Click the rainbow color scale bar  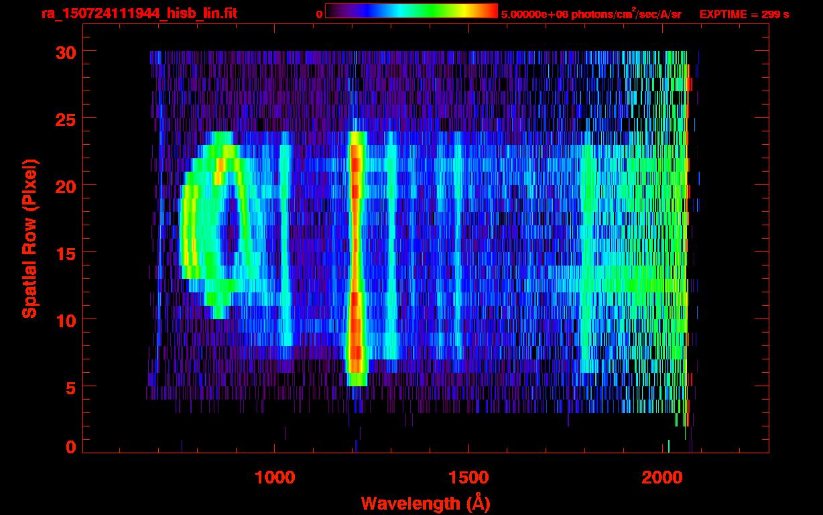411,11
